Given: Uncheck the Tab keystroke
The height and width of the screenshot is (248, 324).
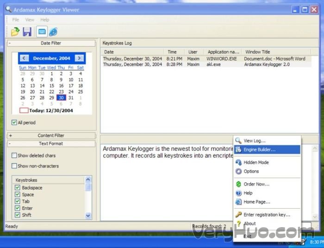Looking at the screenshot, I should (x=18, y=202).
